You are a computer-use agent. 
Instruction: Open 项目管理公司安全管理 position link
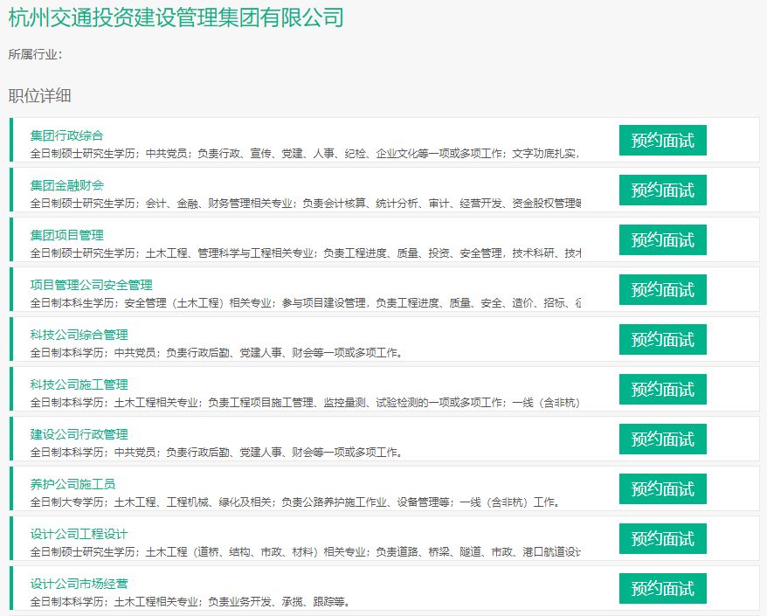(92, 285)
